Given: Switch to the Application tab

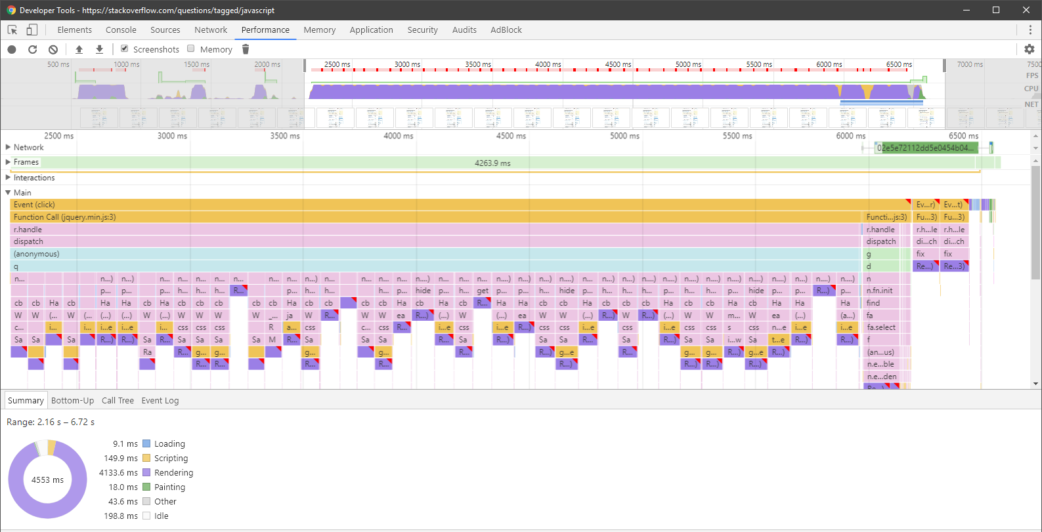Looking at the screenshot, I should click(371, 30).
